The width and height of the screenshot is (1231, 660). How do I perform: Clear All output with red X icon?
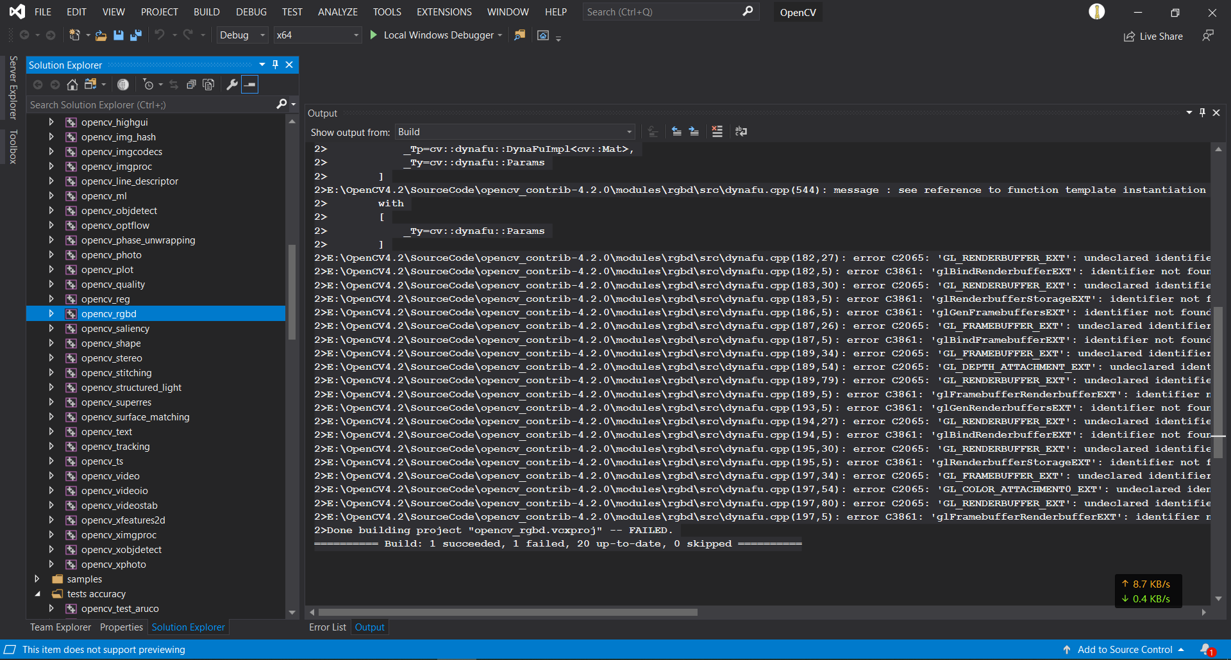coord(717,131)
